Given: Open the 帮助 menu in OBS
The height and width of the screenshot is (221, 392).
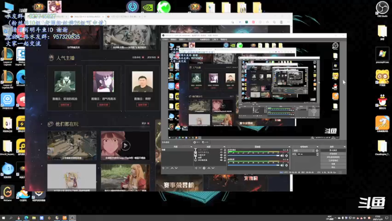Looking at the screenshot, I should [x=224, y=39].
